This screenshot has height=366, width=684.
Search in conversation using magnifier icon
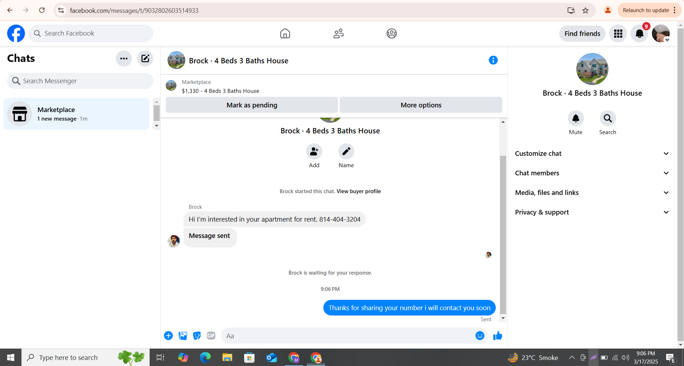(x=608, y=118)
